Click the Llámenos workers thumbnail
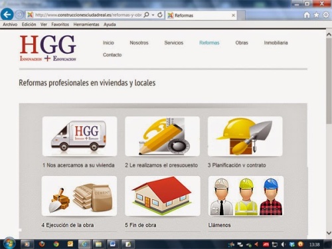 [246, 196]
